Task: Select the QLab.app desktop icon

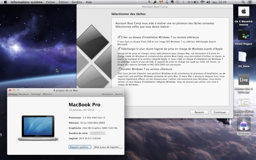Action: pos(244,124)
